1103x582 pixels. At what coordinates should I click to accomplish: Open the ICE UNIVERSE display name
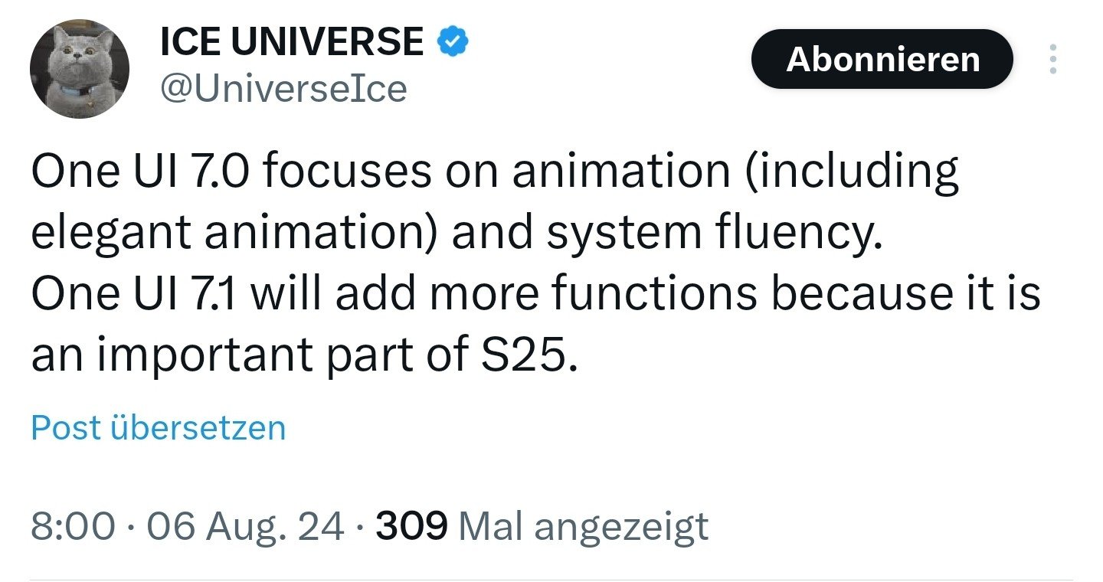291,42
